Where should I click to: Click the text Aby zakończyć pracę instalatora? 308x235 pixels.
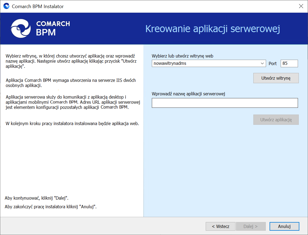coord(51,207)
